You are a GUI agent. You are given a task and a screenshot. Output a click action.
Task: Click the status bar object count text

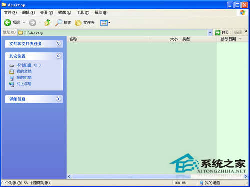(26, 183)
